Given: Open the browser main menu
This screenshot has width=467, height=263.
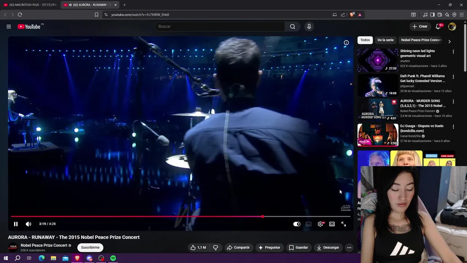Looking at the screenshot, I should (462, 15).
